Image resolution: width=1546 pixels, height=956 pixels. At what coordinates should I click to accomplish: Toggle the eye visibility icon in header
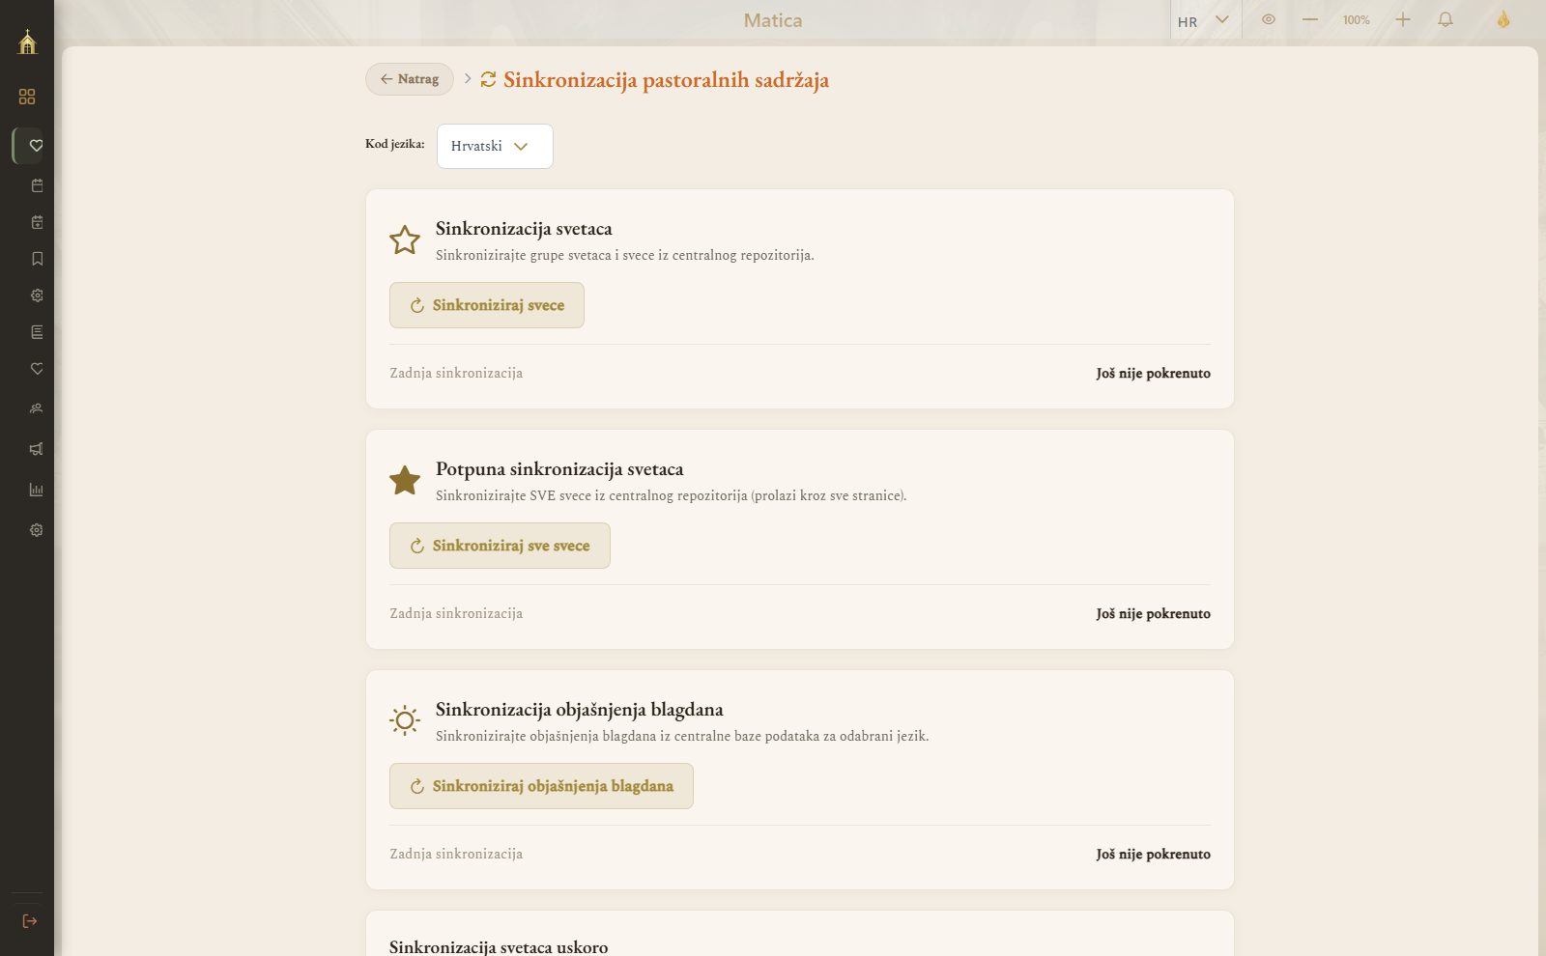point(1269,19)
